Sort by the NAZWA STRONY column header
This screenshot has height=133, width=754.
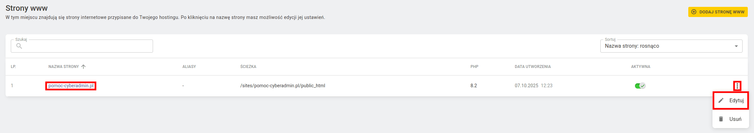coord(64,67)
